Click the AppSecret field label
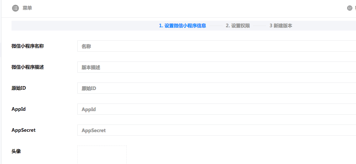356x164 pixels. (x=24, y=130)
